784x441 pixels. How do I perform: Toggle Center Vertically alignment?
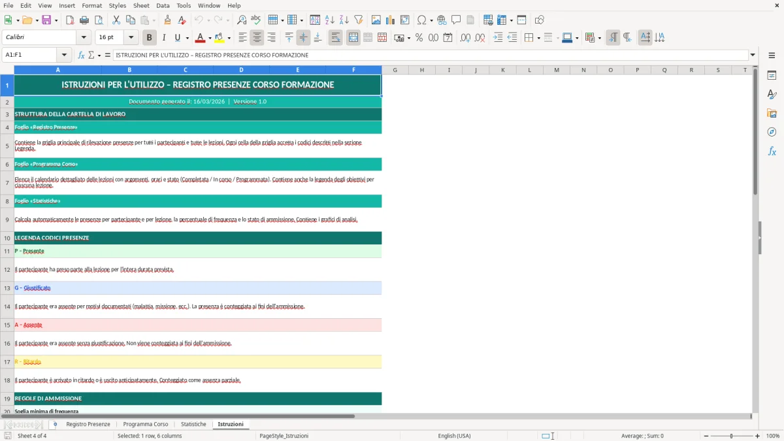tap(303, 38)
